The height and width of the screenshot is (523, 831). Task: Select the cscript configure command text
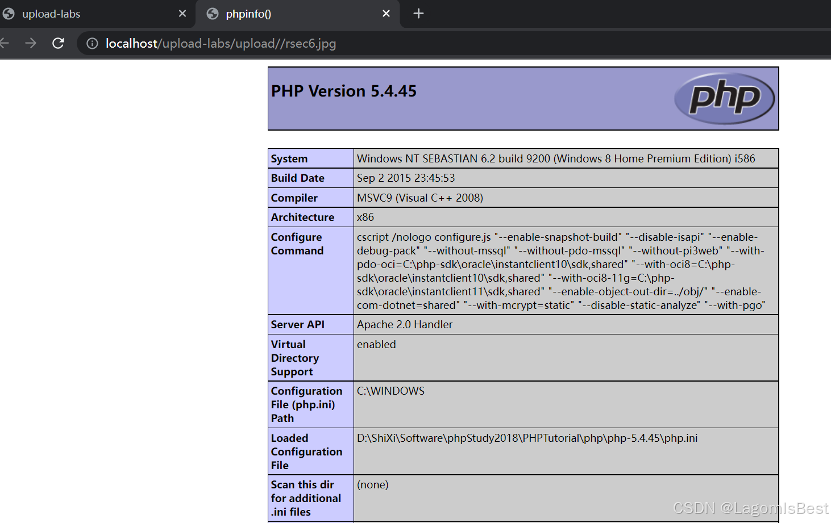[561, 271]
